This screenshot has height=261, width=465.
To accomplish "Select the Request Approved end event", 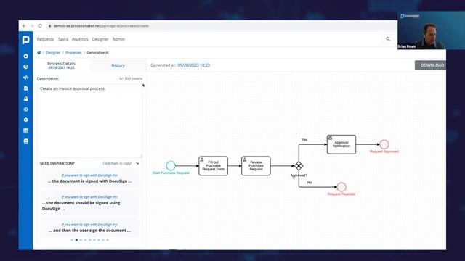I will (384, 144).
